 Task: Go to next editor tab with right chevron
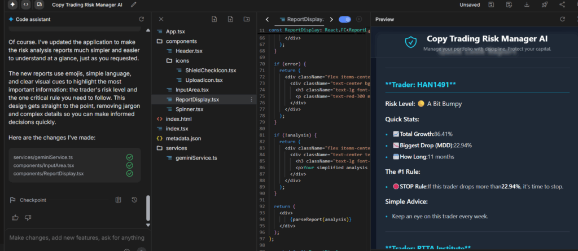click(331, 19)
